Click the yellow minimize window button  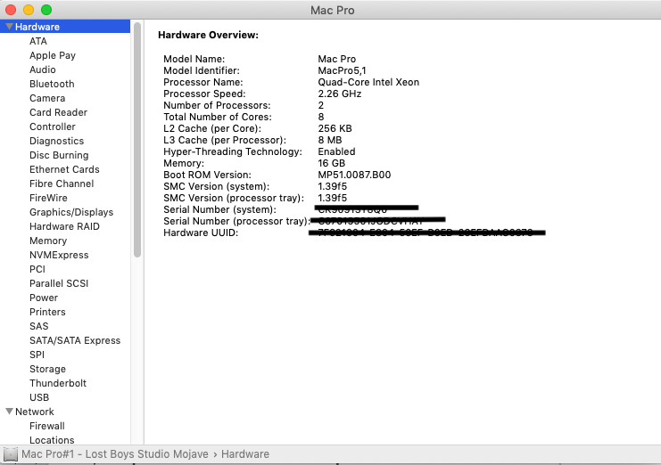pyautogui.click(x=29, y=10)
